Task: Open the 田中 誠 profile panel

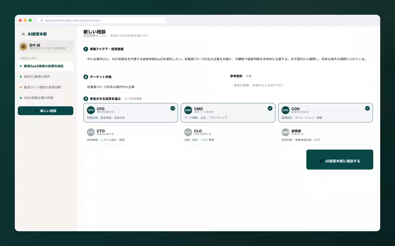Action: (45, 47)
